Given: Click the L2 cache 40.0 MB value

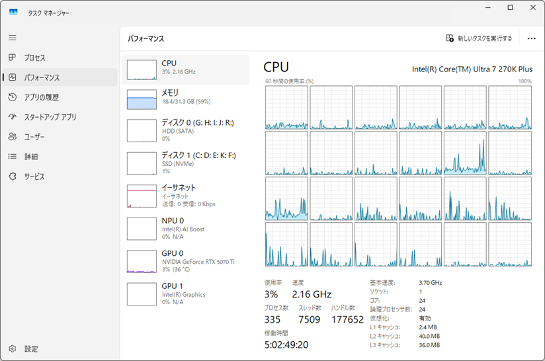Looking at the screenshot, I should tap(429, 337).
